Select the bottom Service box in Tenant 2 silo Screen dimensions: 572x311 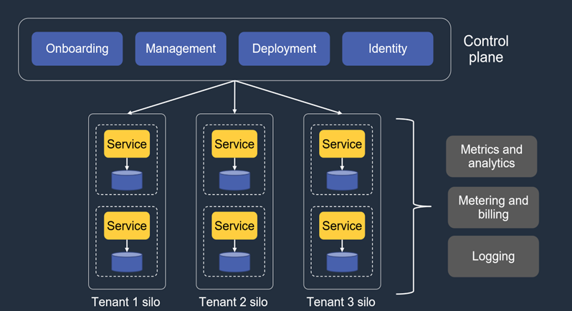[x=234, y=226]
